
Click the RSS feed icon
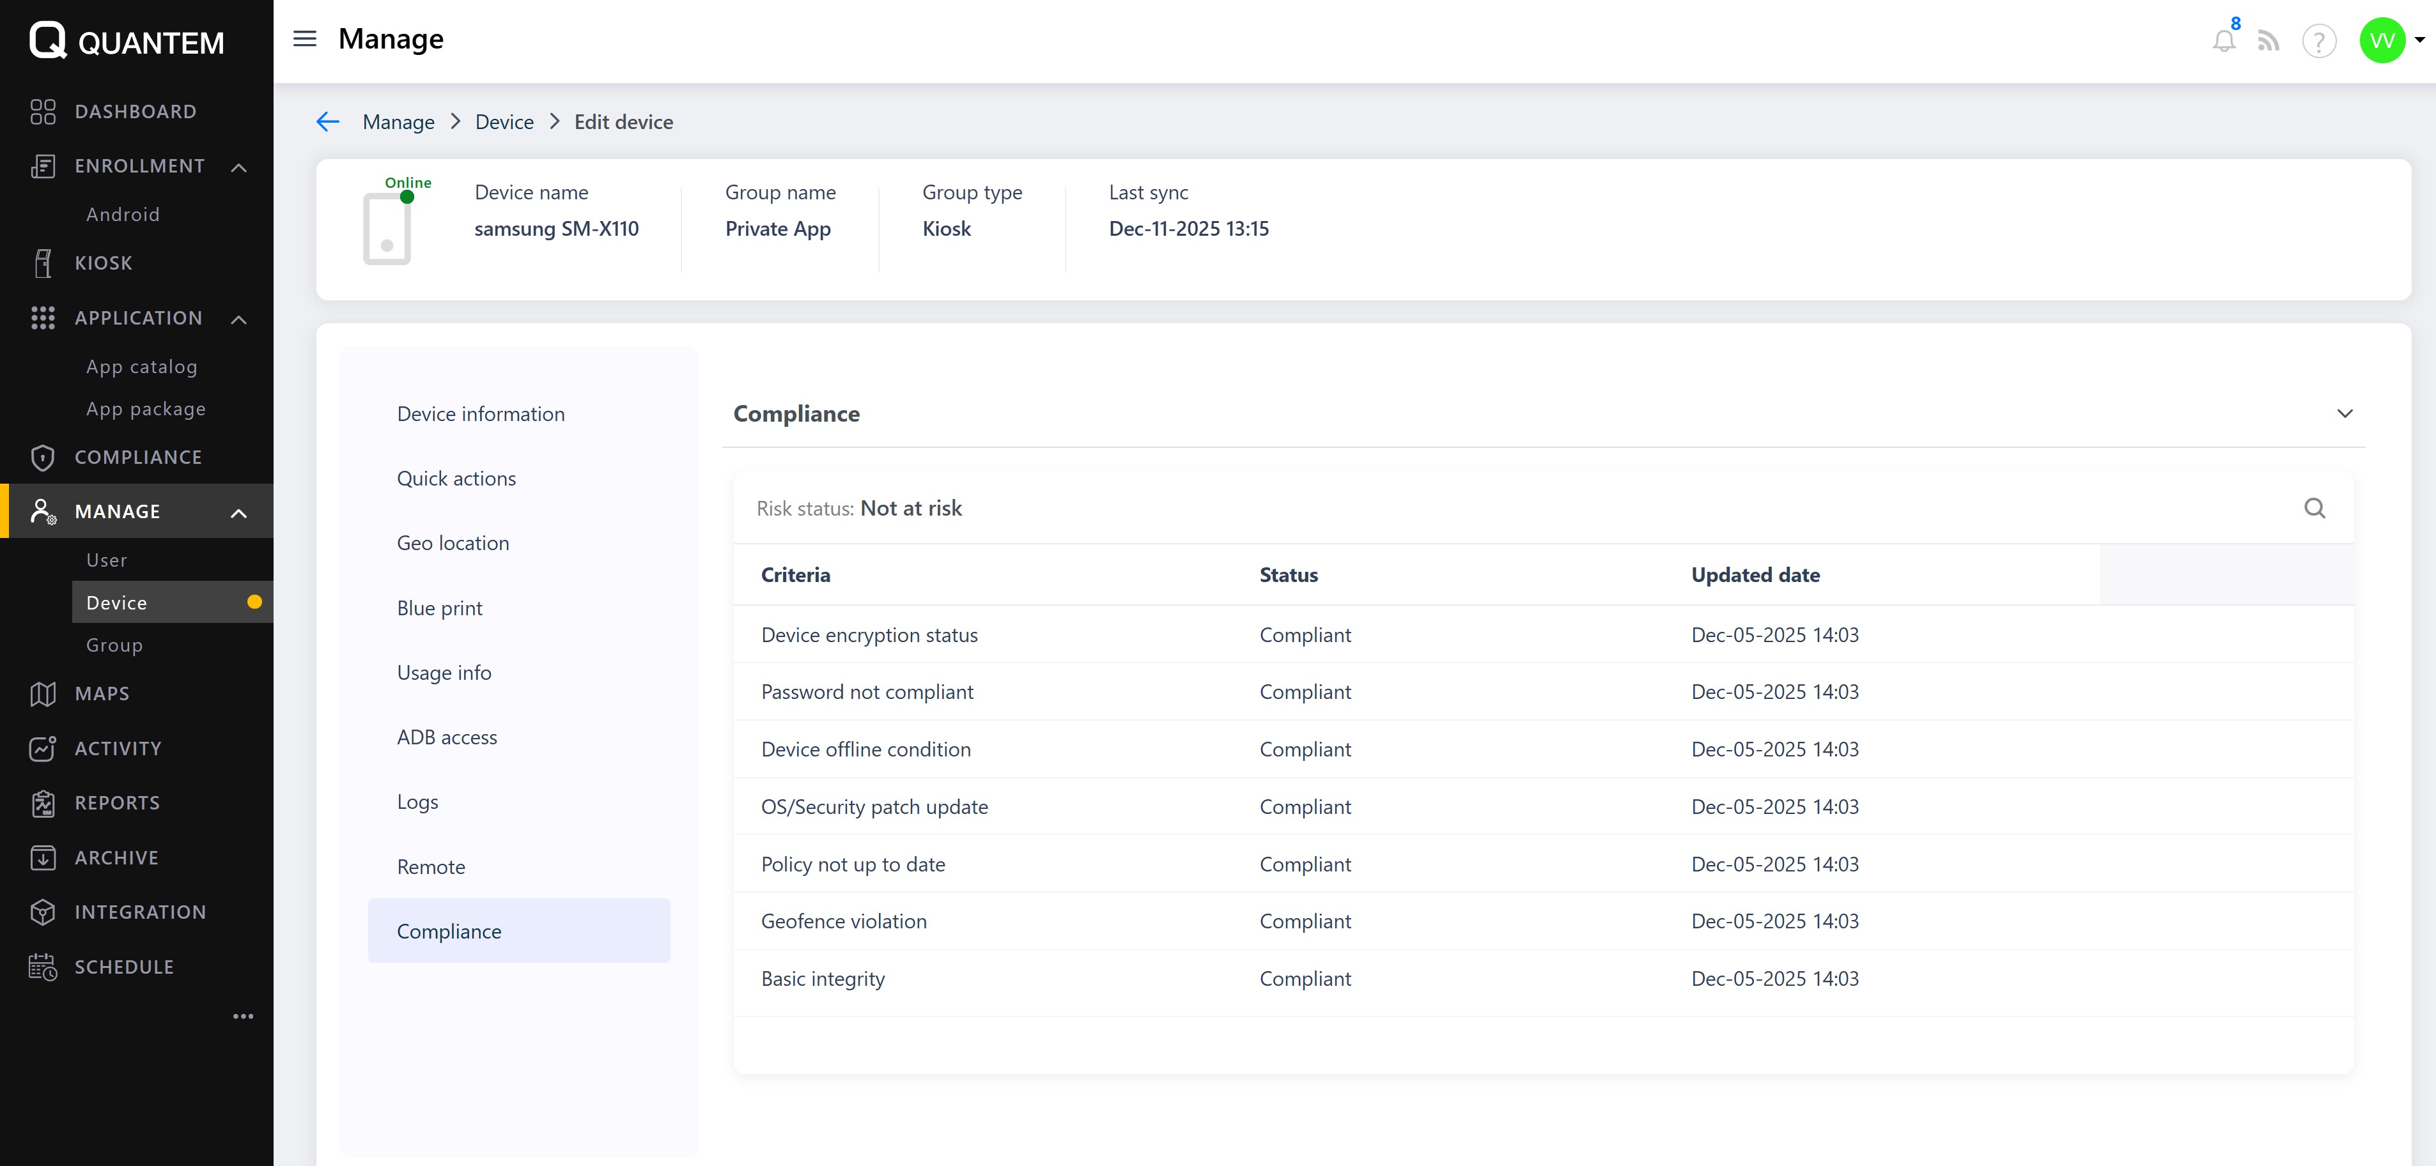point(2268,41)
